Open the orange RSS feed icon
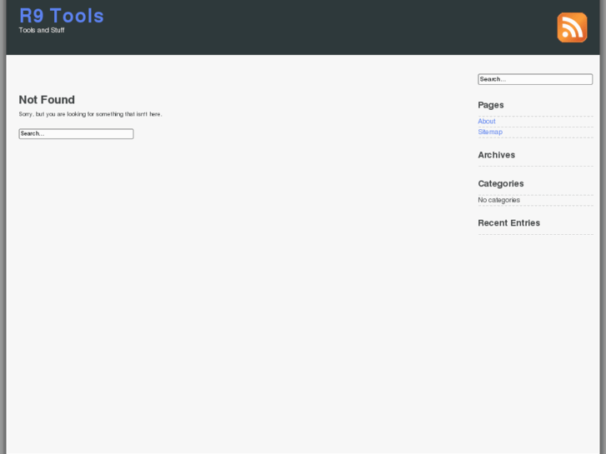This screenshot has height=454, width=606. tap(572, 27)
